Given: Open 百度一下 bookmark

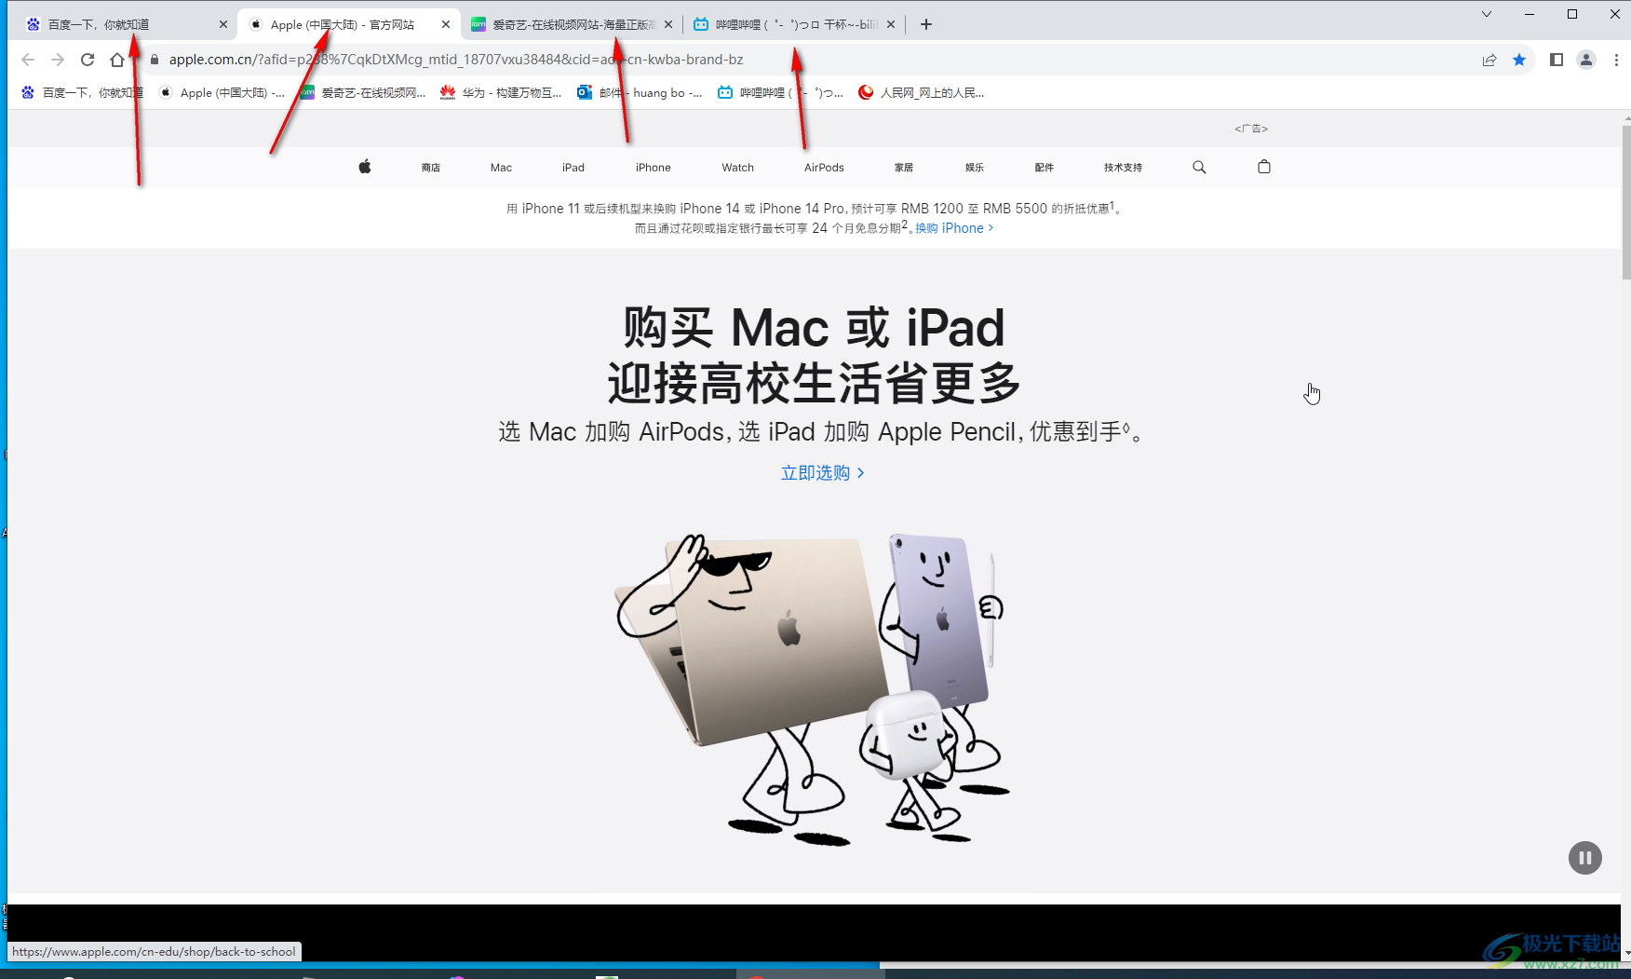Looking at the screenshot, I should tap(83, 92).
